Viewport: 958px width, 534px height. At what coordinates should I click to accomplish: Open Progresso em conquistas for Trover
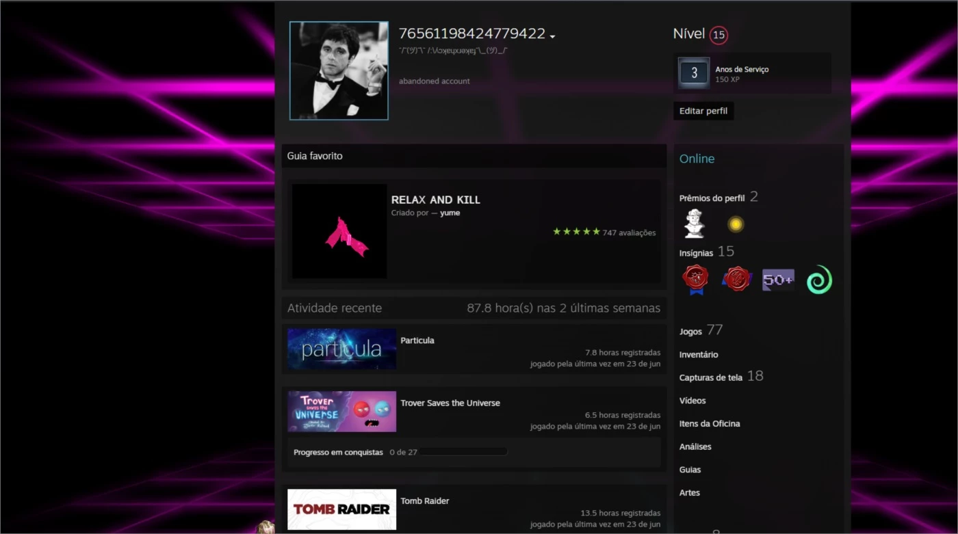click(x=338, y=453)
